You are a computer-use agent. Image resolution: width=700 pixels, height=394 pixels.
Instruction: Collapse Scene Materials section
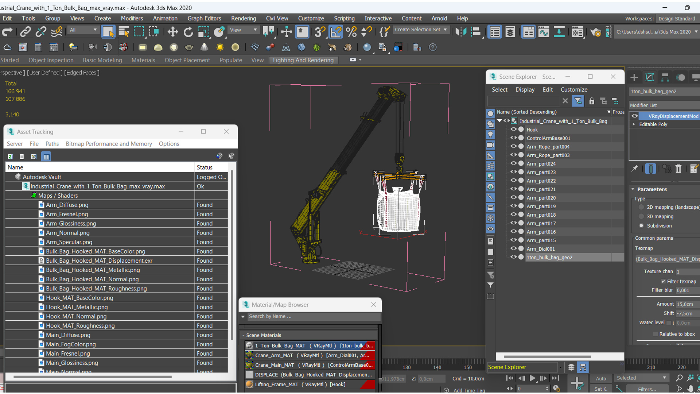click(x=244, y=335)
